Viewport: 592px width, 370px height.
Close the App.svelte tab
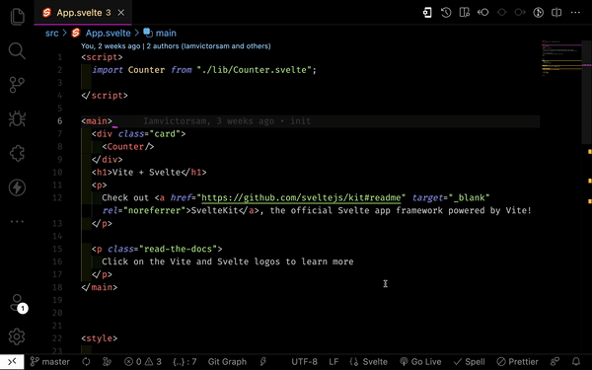120,13
